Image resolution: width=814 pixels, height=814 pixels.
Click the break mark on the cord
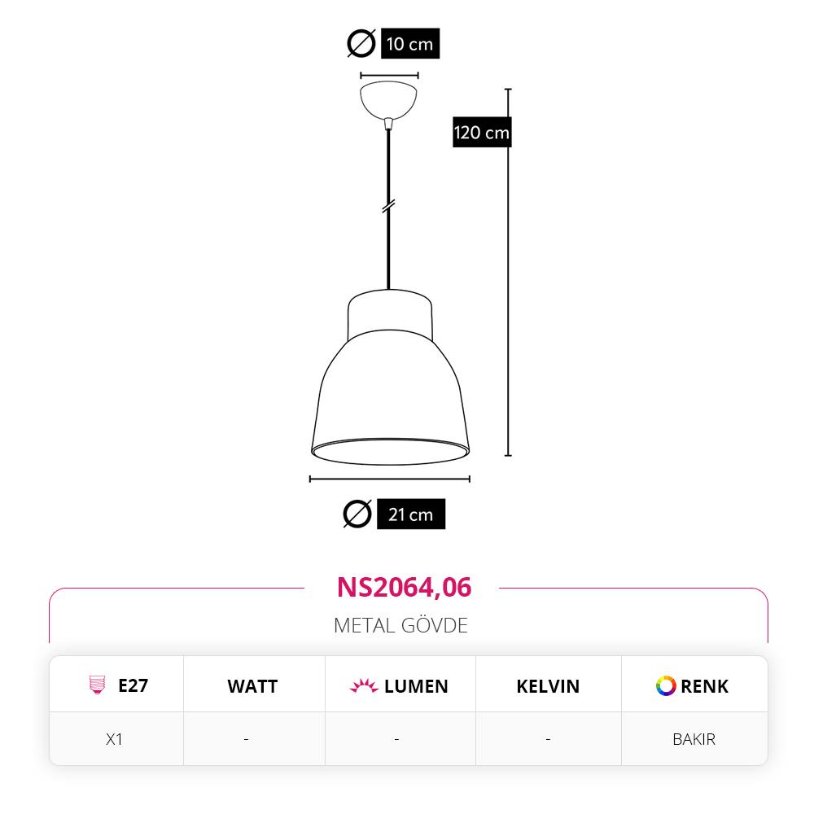(389, 208)
